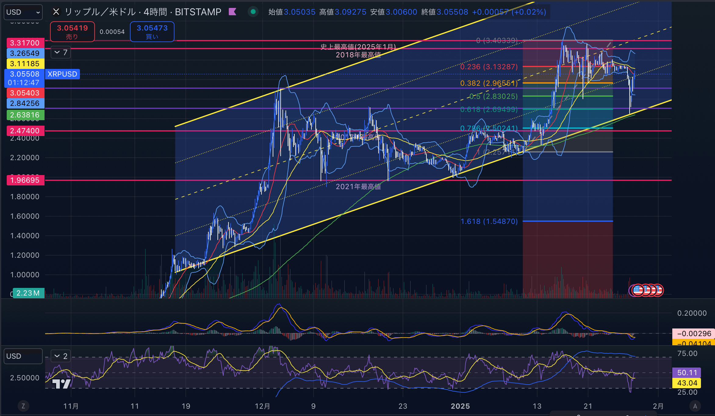The image size is (715, 416).
Task: Select the Fibonacci 0 (3.40339) level label
Action: point(497,41)
